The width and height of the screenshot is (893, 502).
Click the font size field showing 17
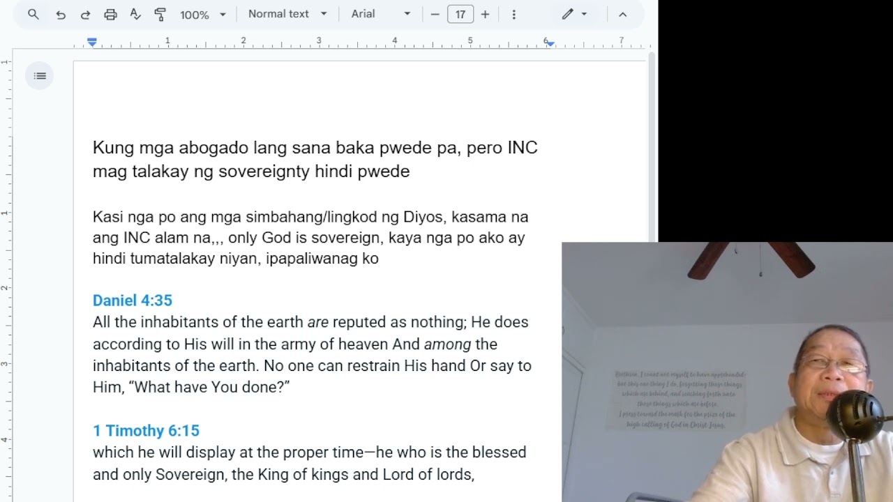460,14
